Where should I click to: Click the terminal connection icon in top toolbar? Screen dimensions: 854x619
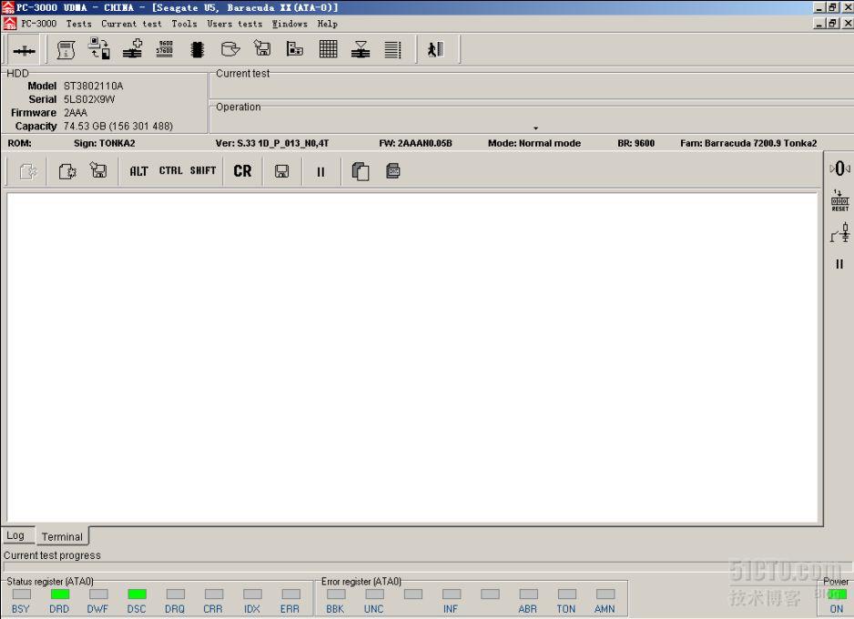click(x=24, y=51)
